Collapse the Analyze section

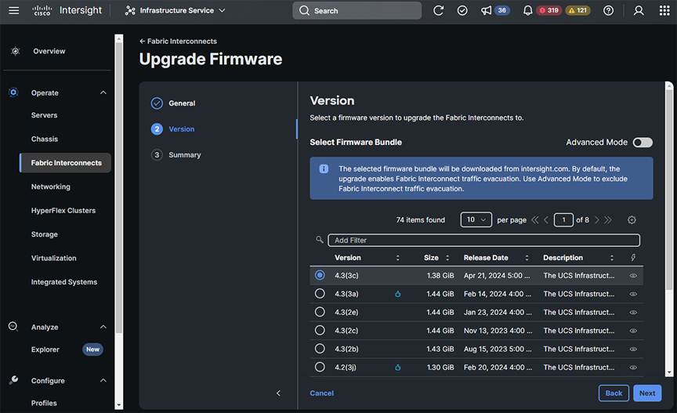tap(103, 327)
